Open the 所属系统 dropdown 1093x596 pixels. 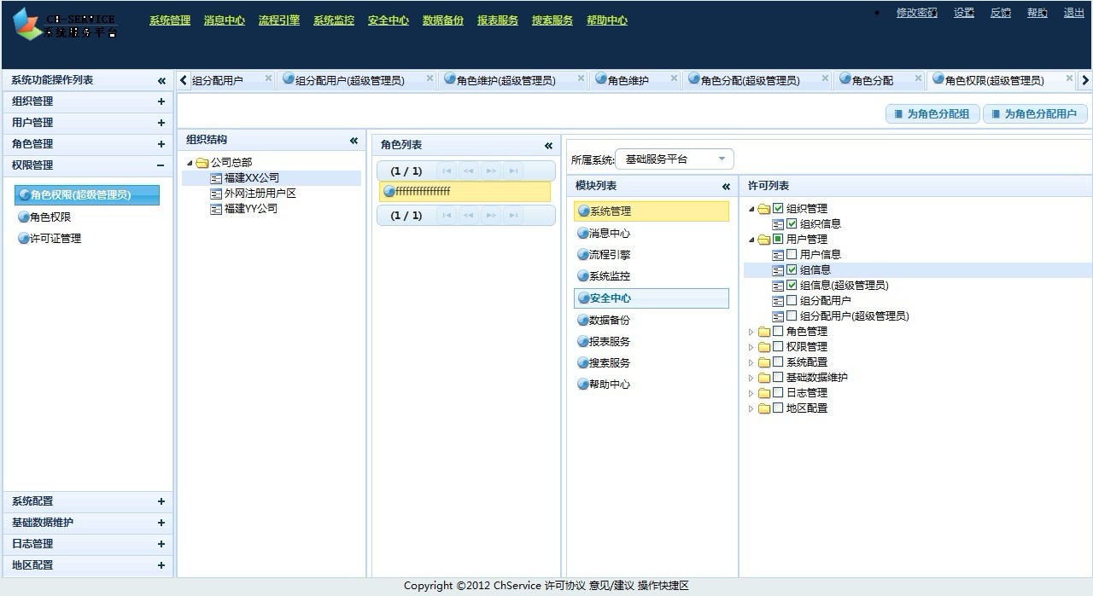point(722,159)
